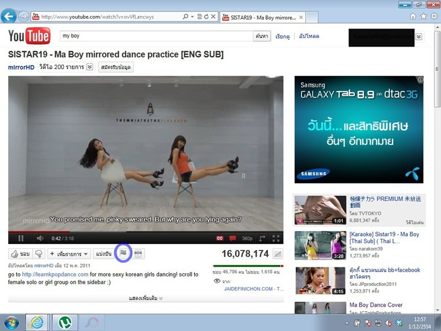
Task: Toggle video annotations speech bubble
Action: pyautogui.click(x=233, y=238)
